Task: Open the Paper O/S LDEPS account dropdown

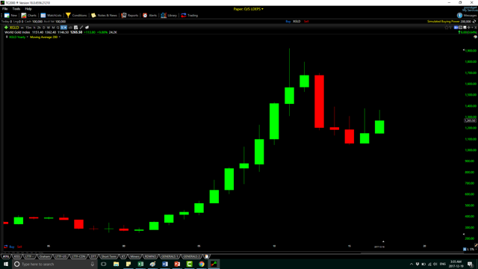Action: pos(249,9)
